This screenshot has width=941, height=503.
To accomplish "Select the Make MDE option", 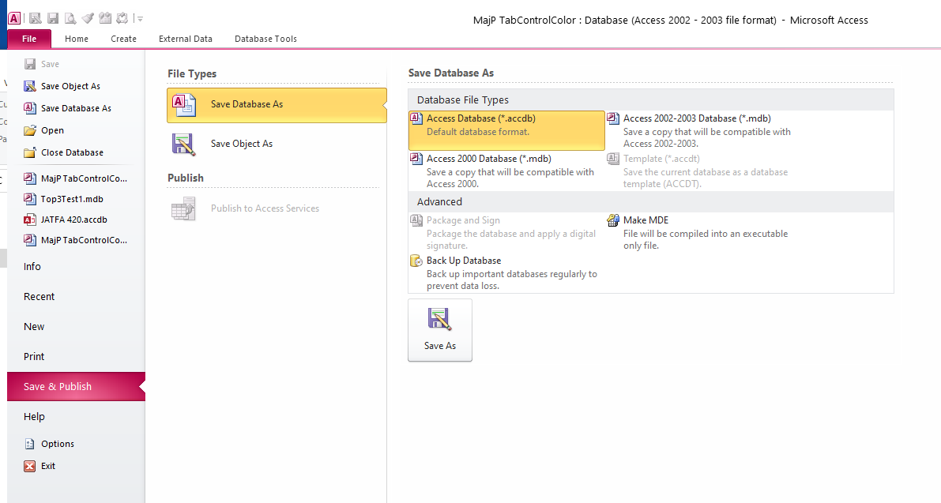I will coord(703,233).
